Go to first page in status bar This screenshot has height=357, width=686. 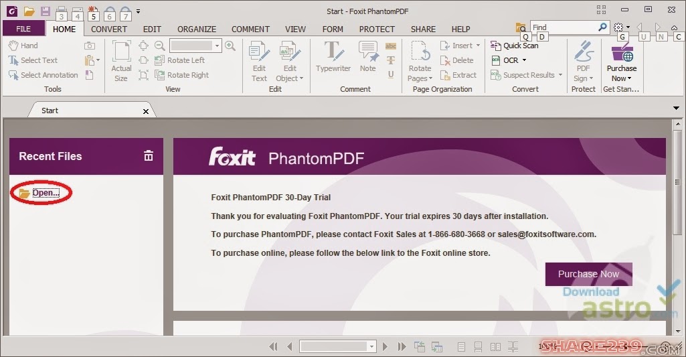coord(273,347)
